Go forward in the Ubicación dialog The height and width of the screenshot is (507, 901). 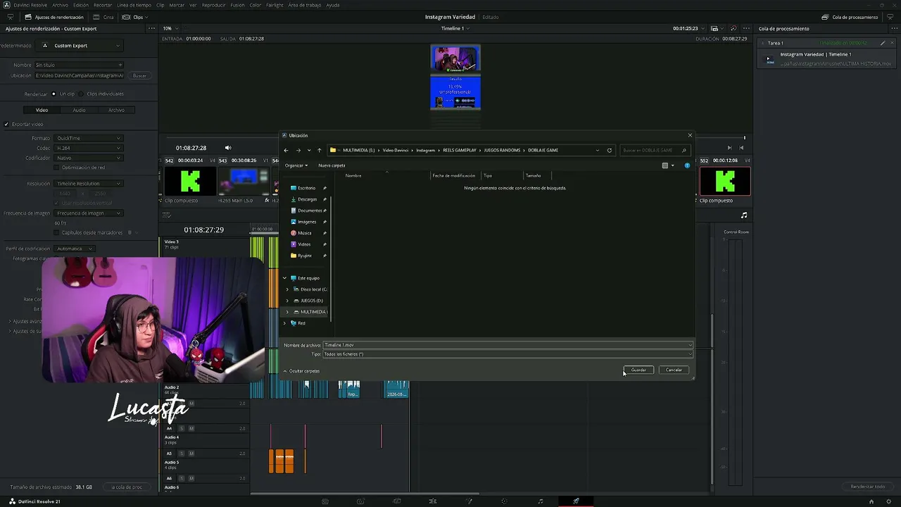(298, 150)
